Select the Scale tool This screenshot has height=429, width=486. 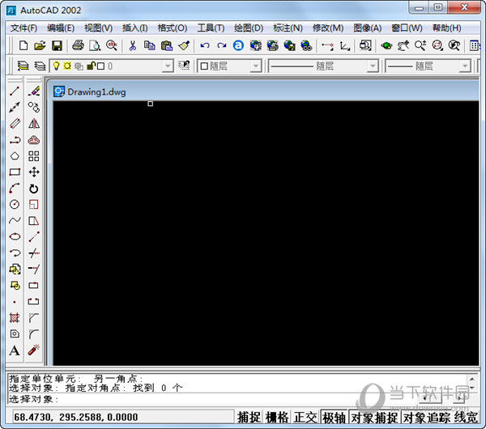tap(34, 205)
